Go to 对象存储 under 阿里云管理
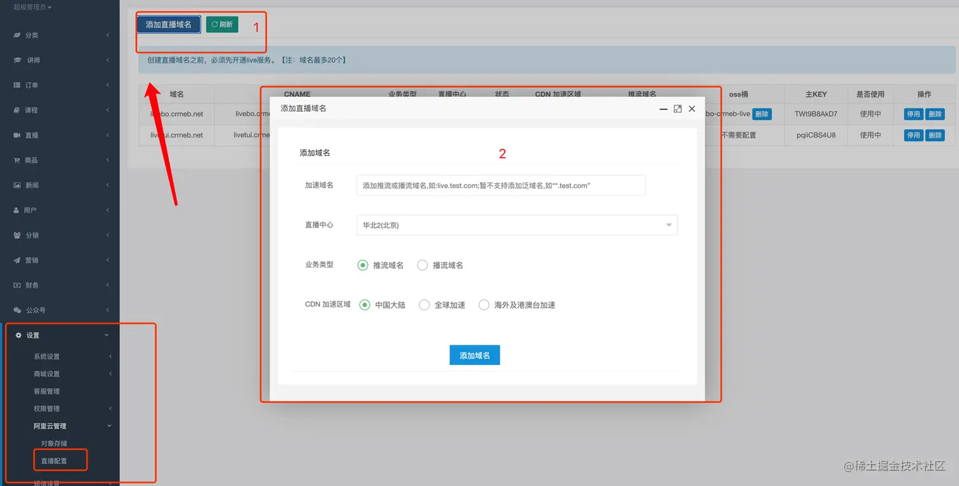 54,444
